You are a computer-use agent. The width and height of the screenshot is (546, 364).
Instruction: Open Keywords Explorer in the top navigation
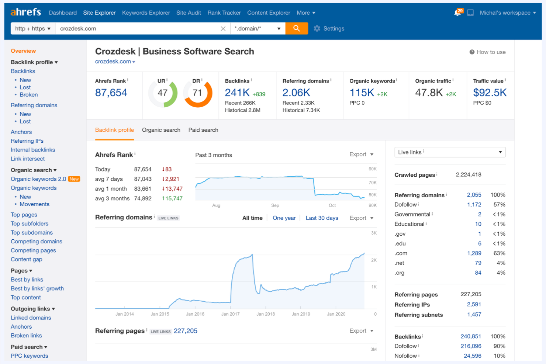click(146, 13)
